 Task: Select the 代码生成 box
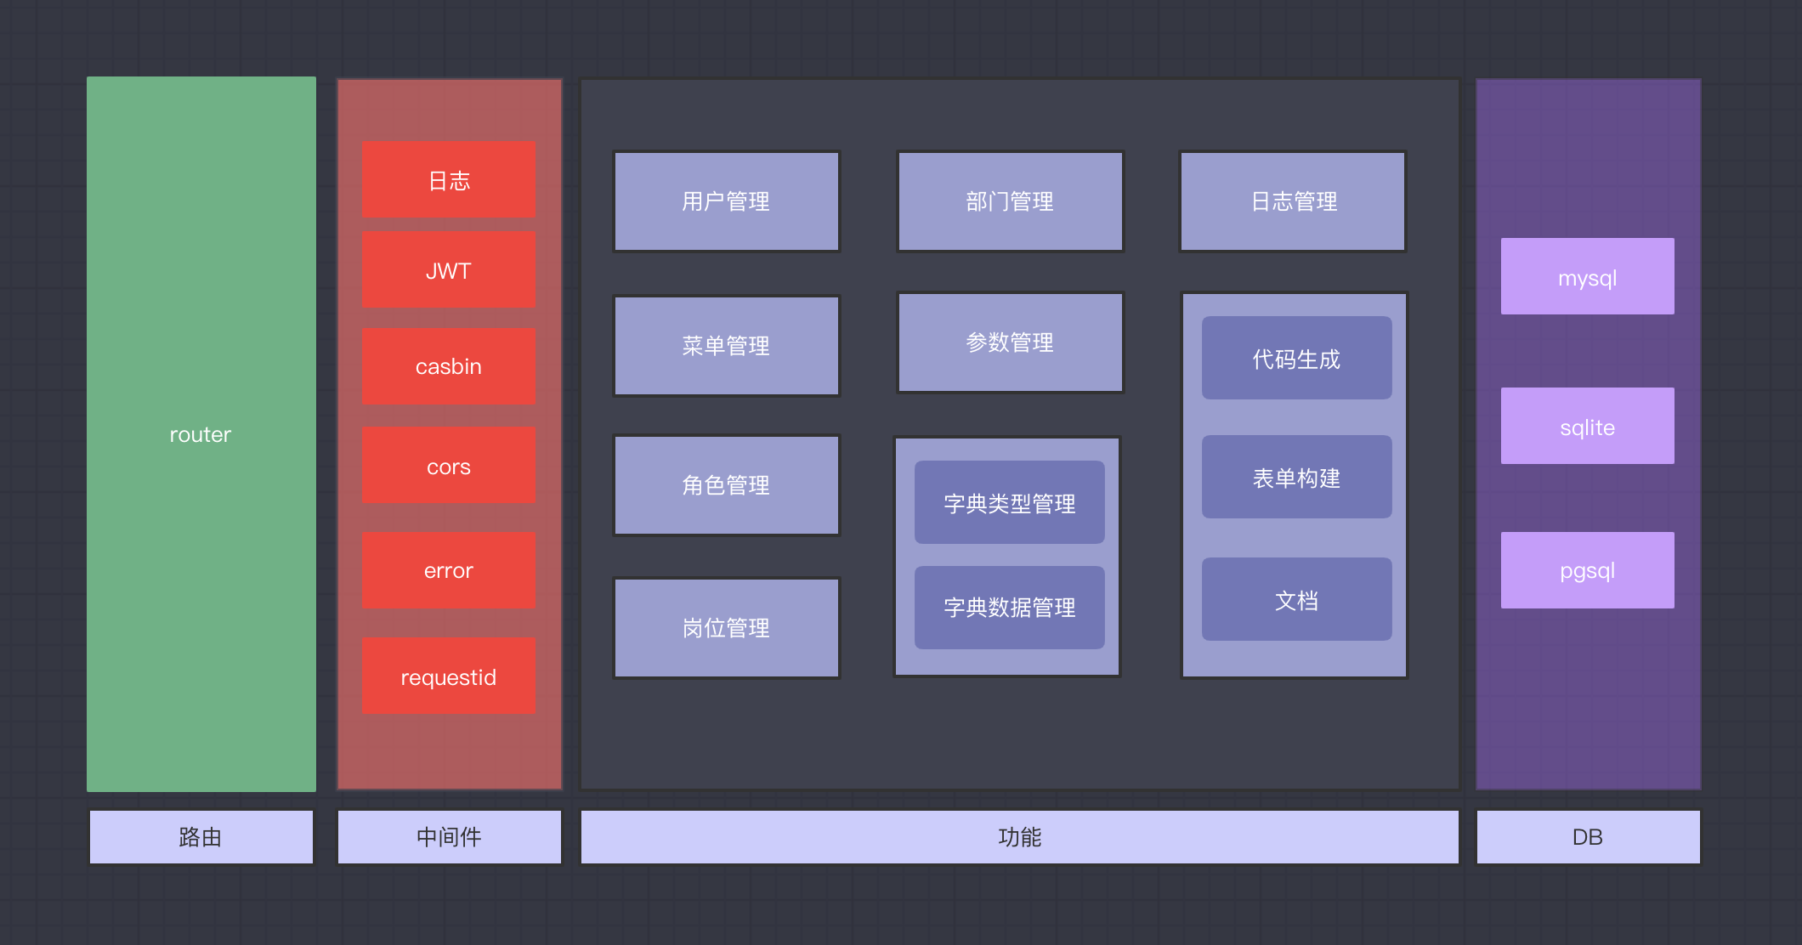tap(1296, 359)
